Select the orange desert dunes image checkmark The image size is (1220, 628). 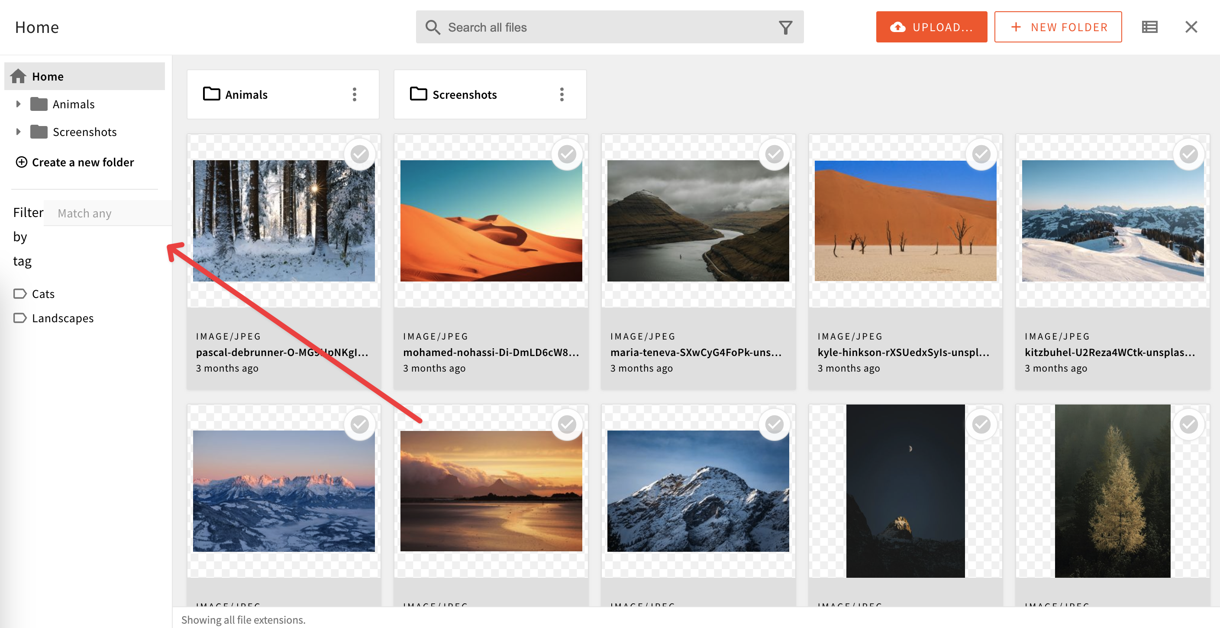point(567,154)
